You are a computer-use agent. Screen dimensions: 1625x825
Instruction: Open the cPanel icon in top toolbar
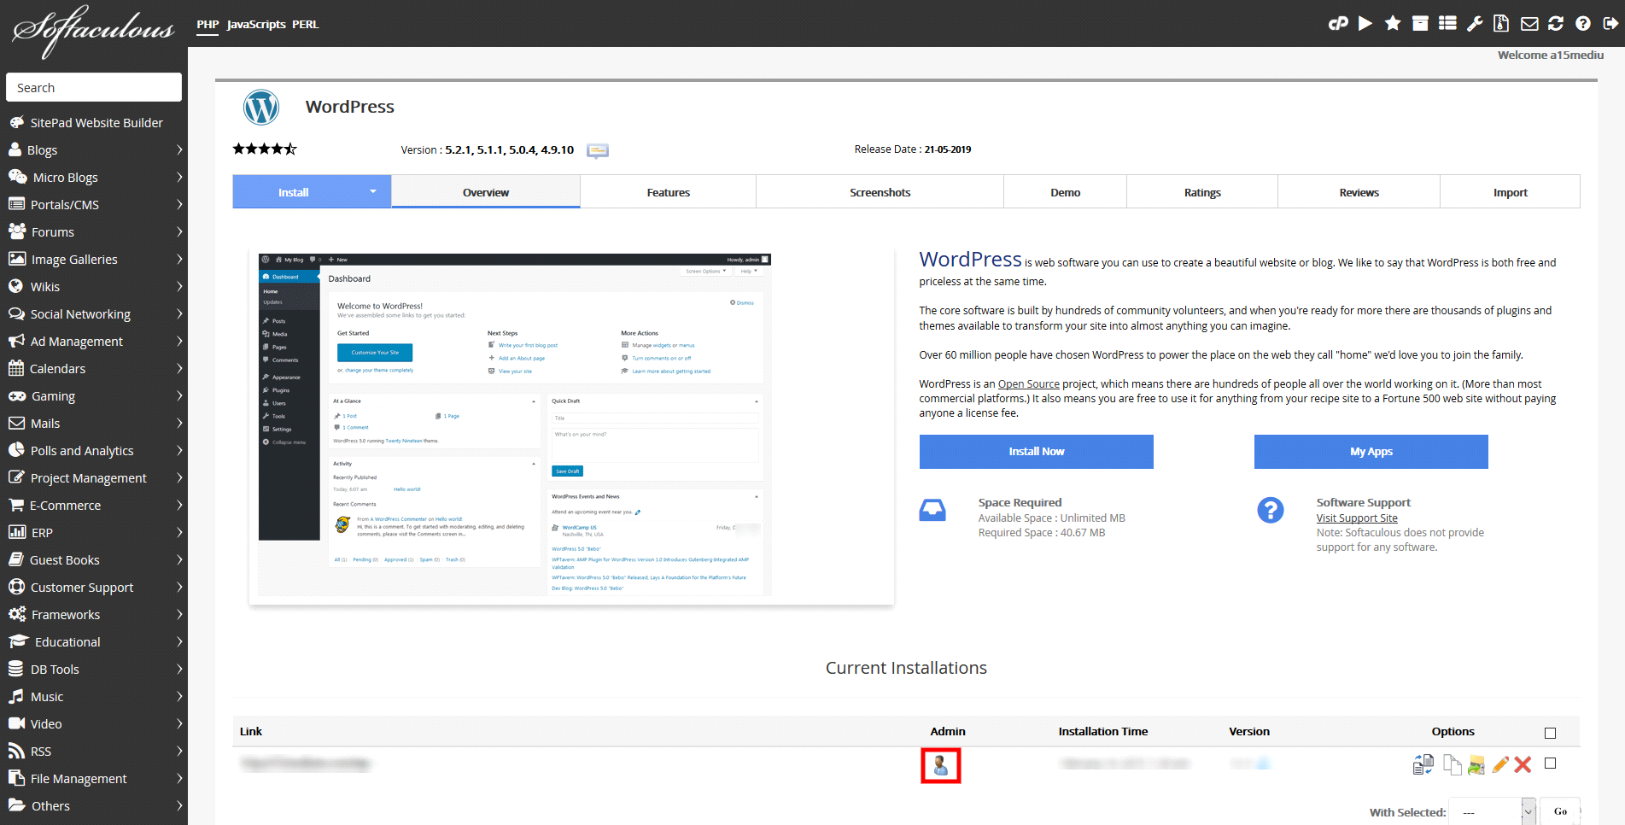[x=1338, y=23]
